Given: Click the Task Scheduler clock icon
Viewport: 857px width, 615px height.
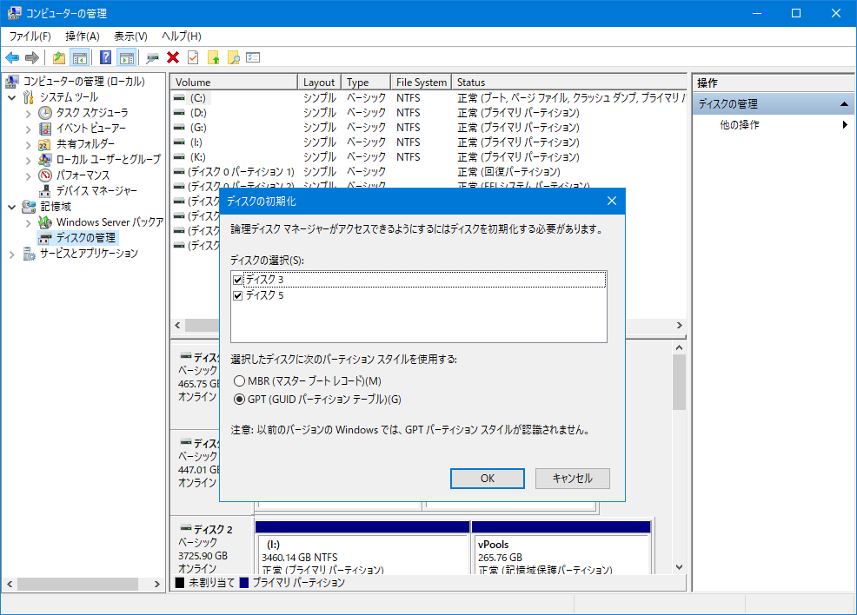Looking at the screenshot, I should pos(46,113).
